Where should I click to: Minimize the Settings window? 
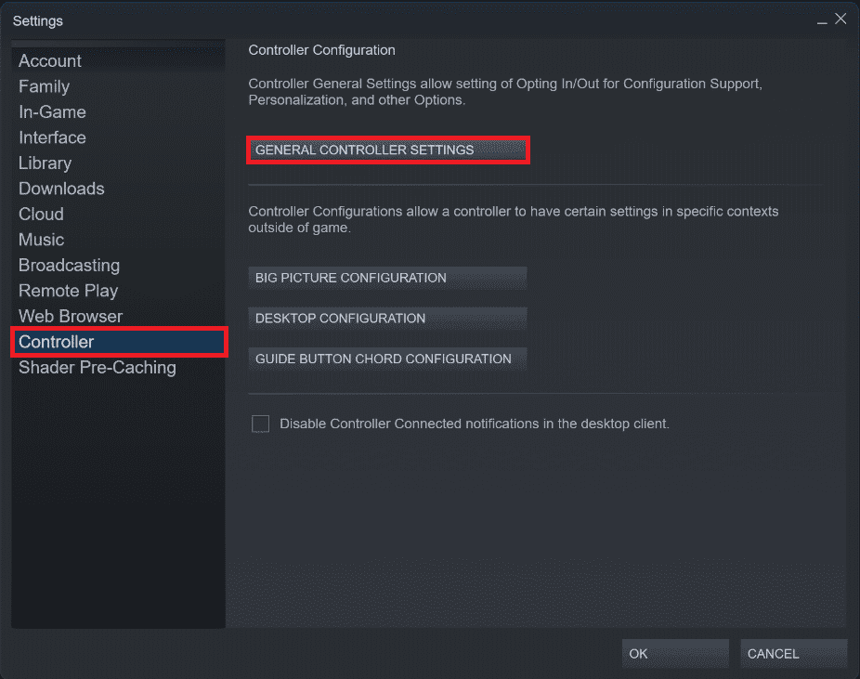click(823, 19)
